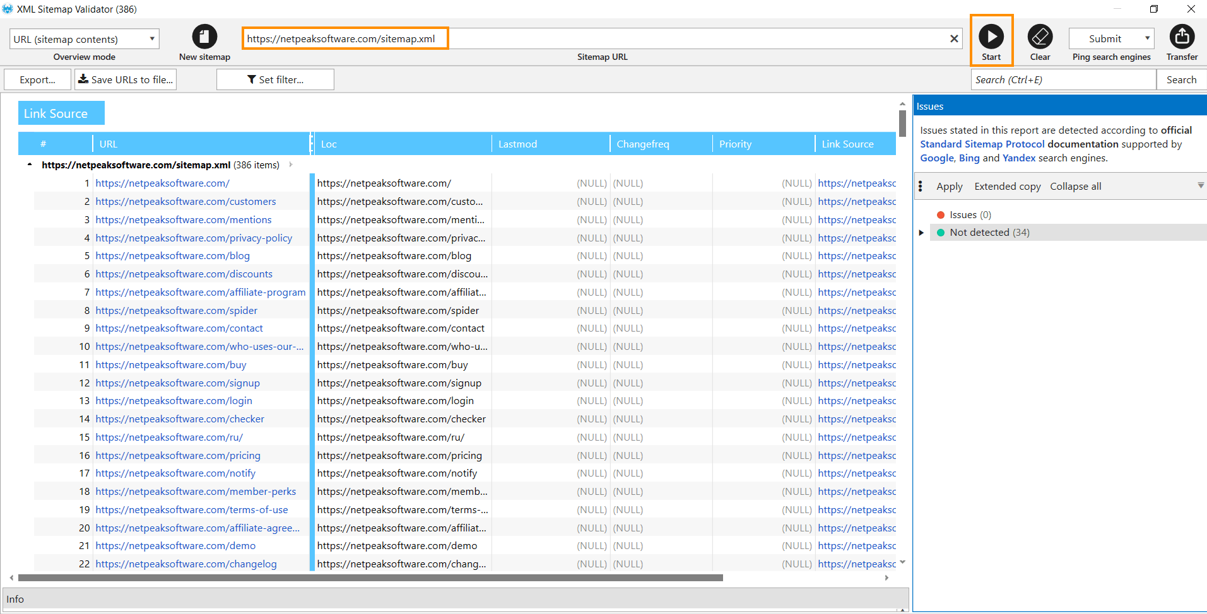Click the New sitemap icon

[204, 37]
